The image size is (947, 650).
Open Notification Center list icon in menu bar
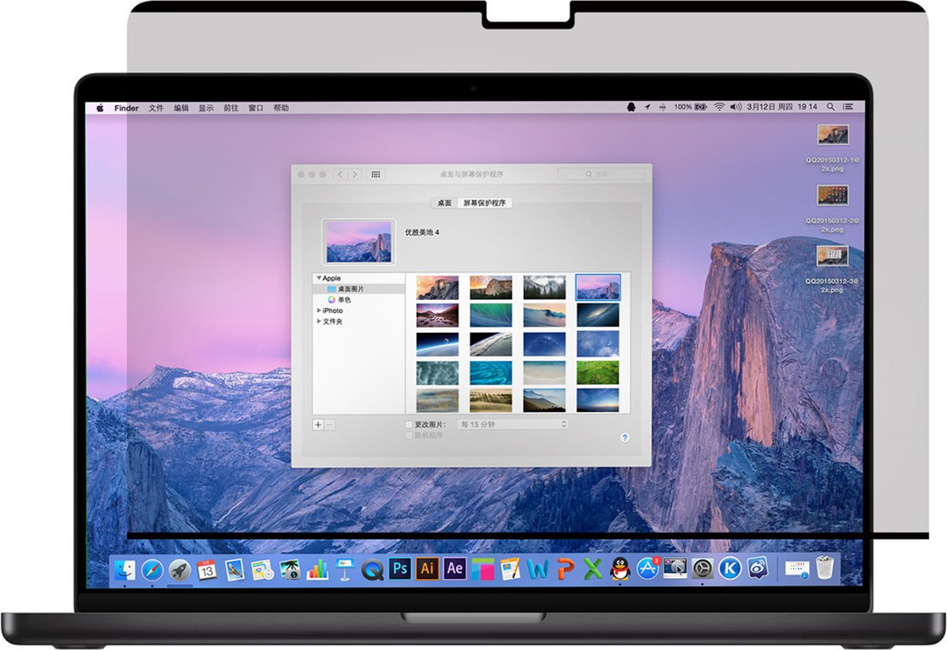(848, 107)
